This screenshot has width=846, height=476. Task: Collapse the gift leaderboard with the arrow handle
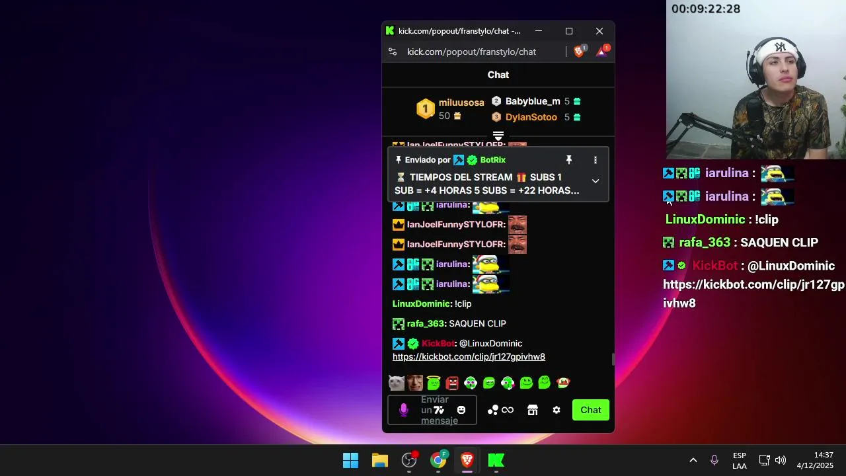498,136
